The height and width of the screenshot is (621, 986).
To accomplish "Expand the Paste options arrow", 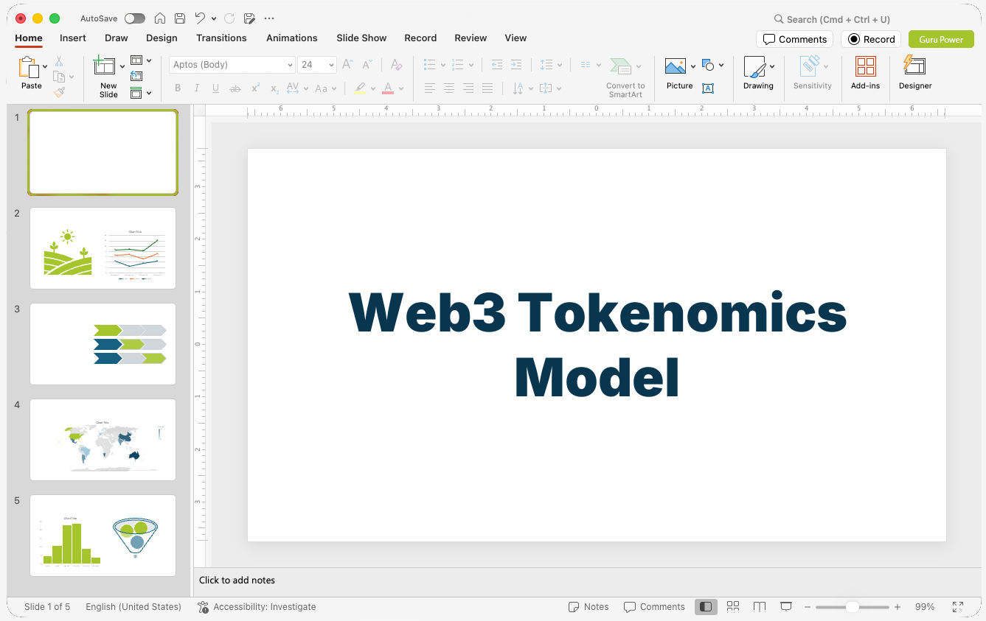I will pyautogui.click(x=45, y=66).
